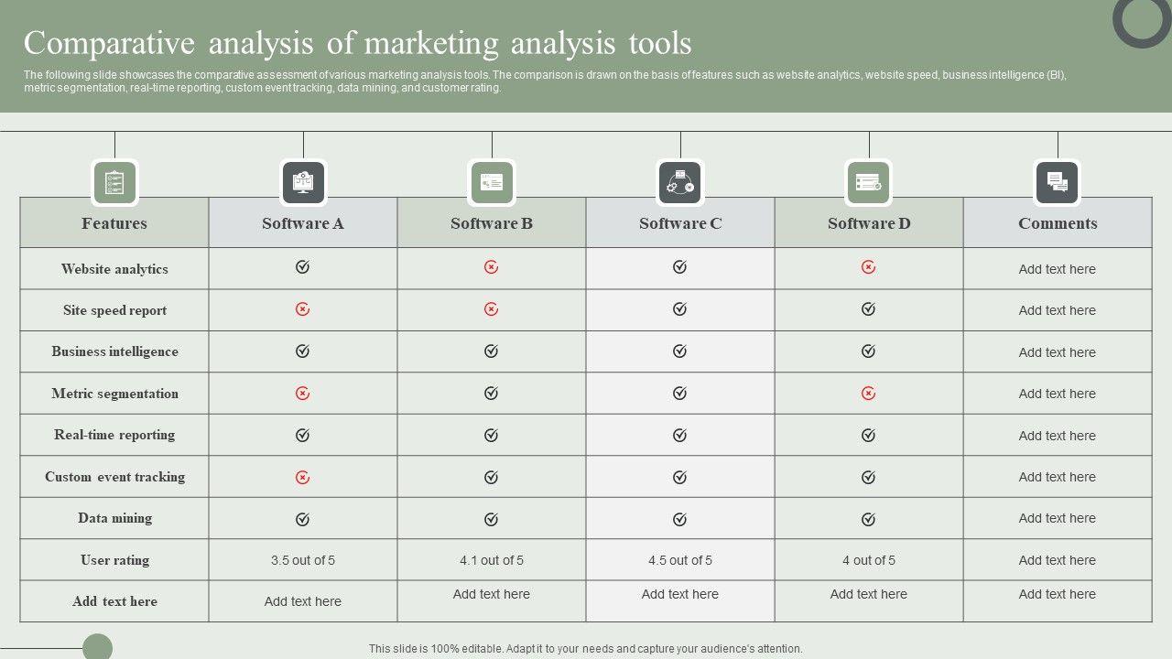Click the icon above Software D header
Viewport: 1172px width, 659px height.
point(869,182)
